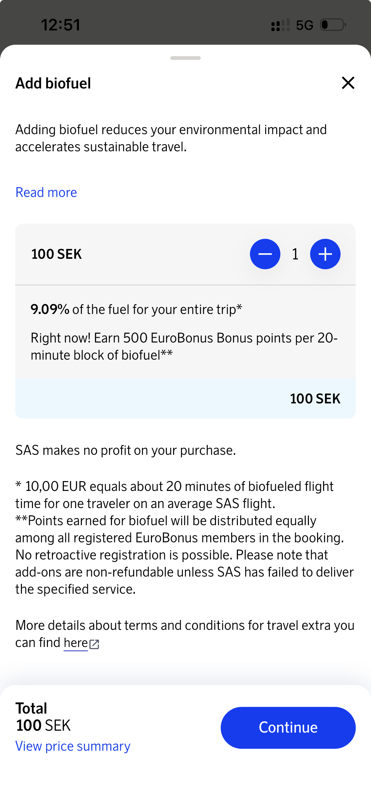
Task: Close the Add biofuel sheet
Action: pos(348,83)
